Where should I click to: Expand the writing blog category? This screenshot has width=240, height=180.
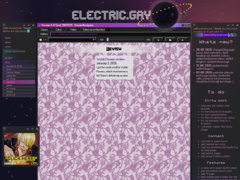pos(19,79)
